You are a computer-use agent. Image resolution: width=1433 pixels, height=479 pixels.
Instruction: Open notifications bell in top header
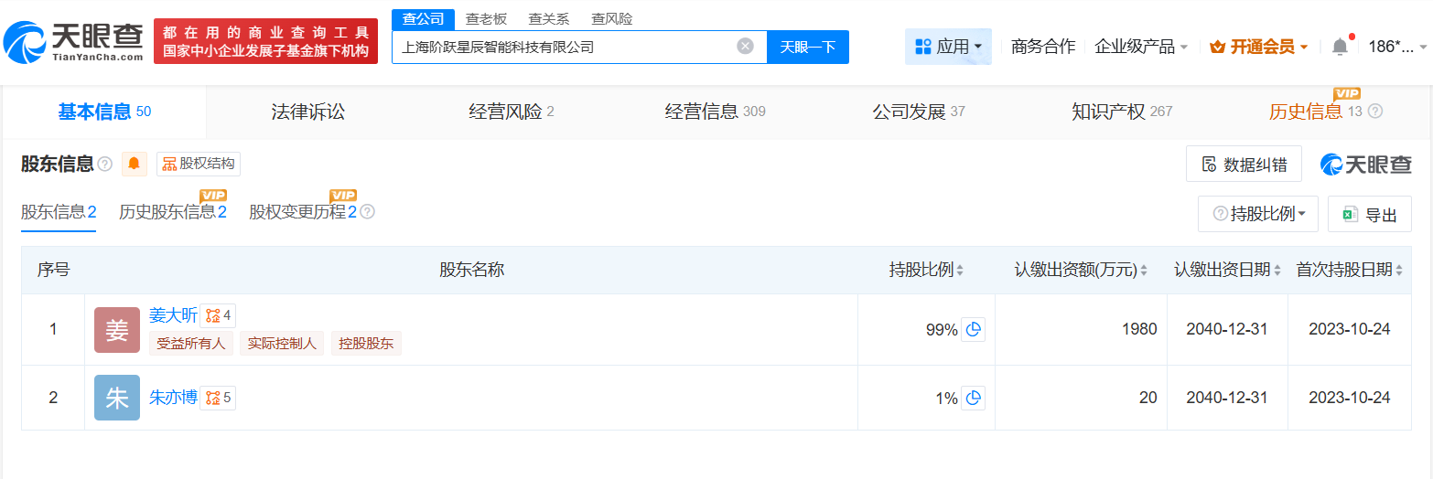(x=1340, y=47)
